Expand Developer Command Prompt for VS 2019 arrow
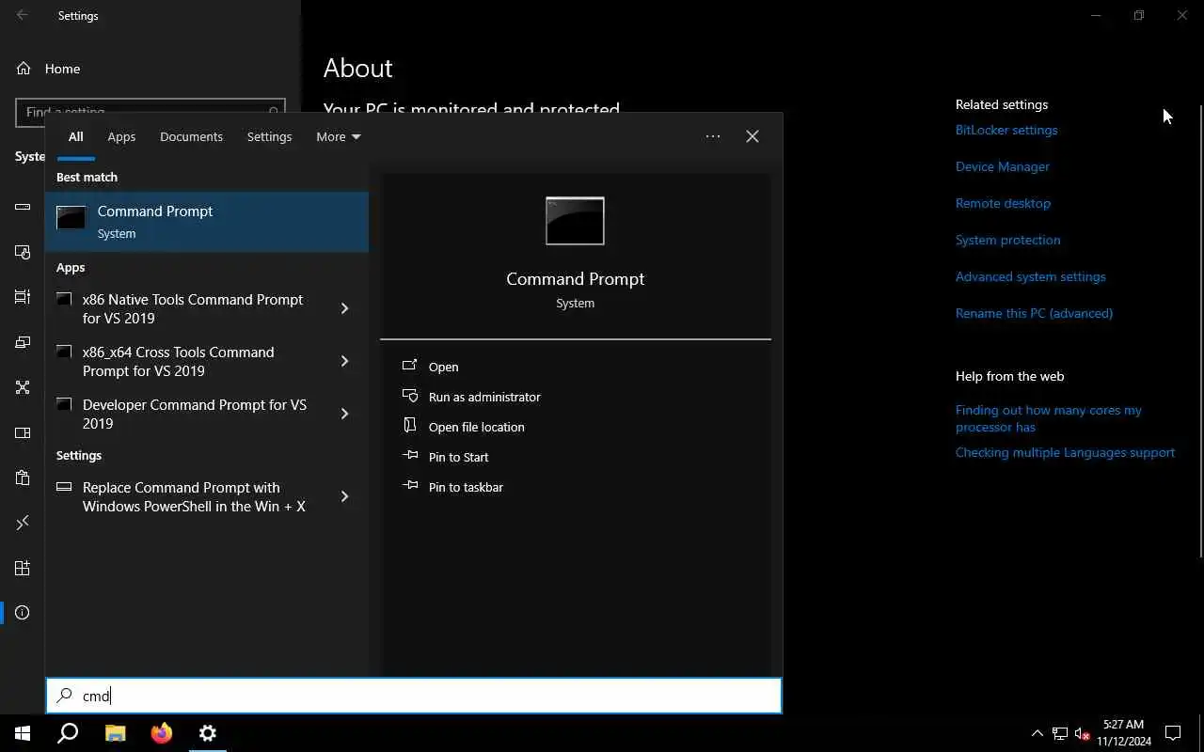The width and height of the screenshot is (1204, 752). click(x=344, y=414)
